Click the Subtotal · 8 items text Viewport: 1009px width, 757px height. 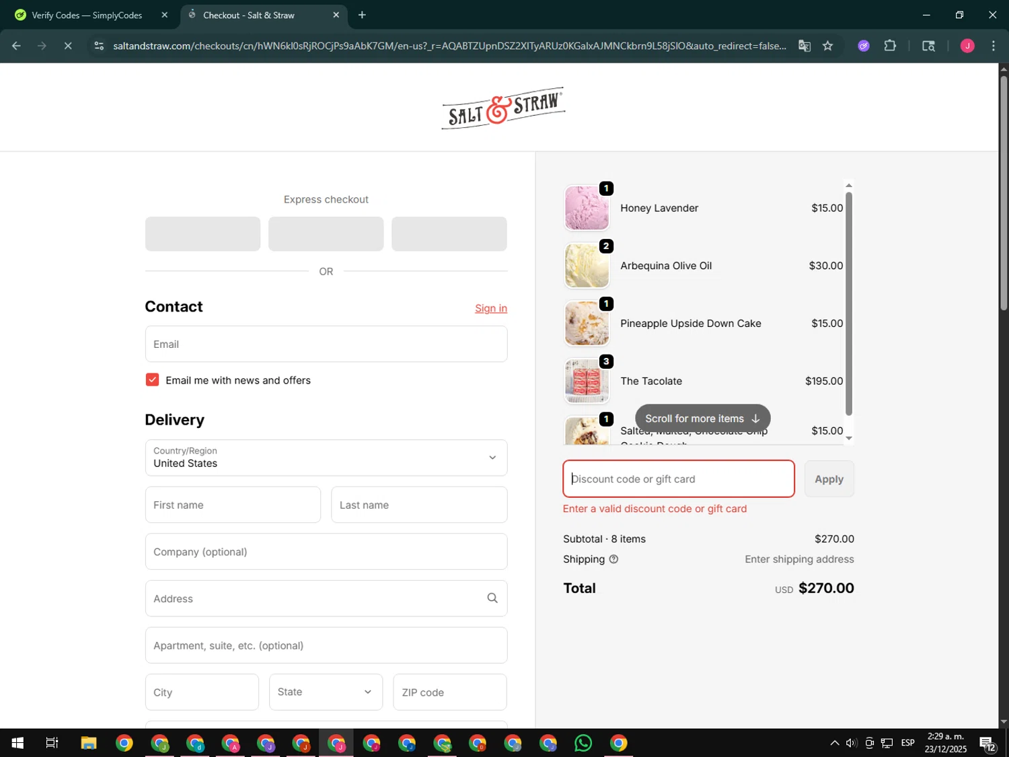[604, 539]
